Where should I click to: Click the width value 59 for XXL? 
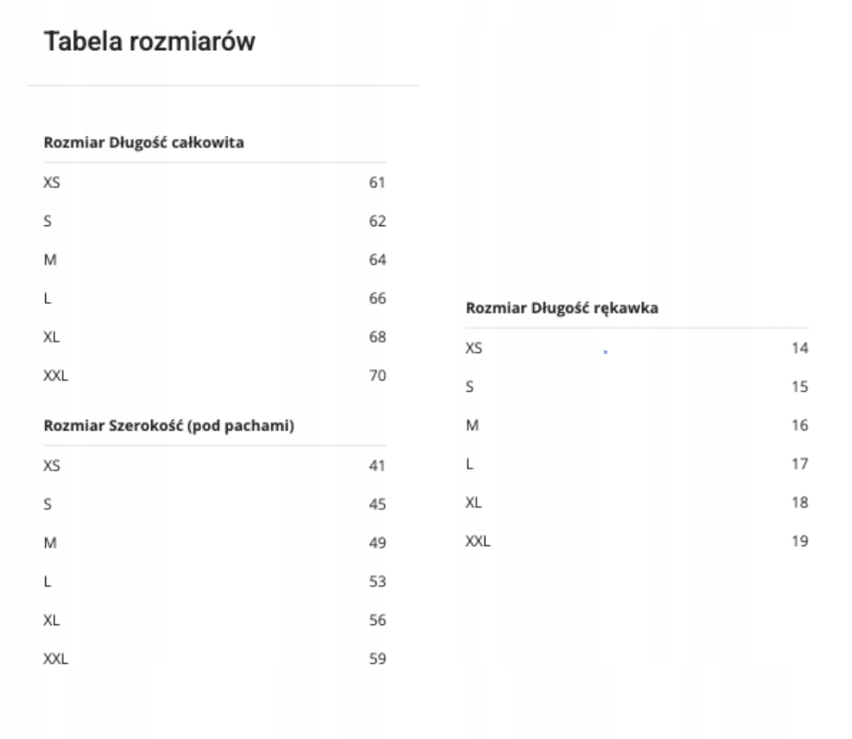coord(378,659)
